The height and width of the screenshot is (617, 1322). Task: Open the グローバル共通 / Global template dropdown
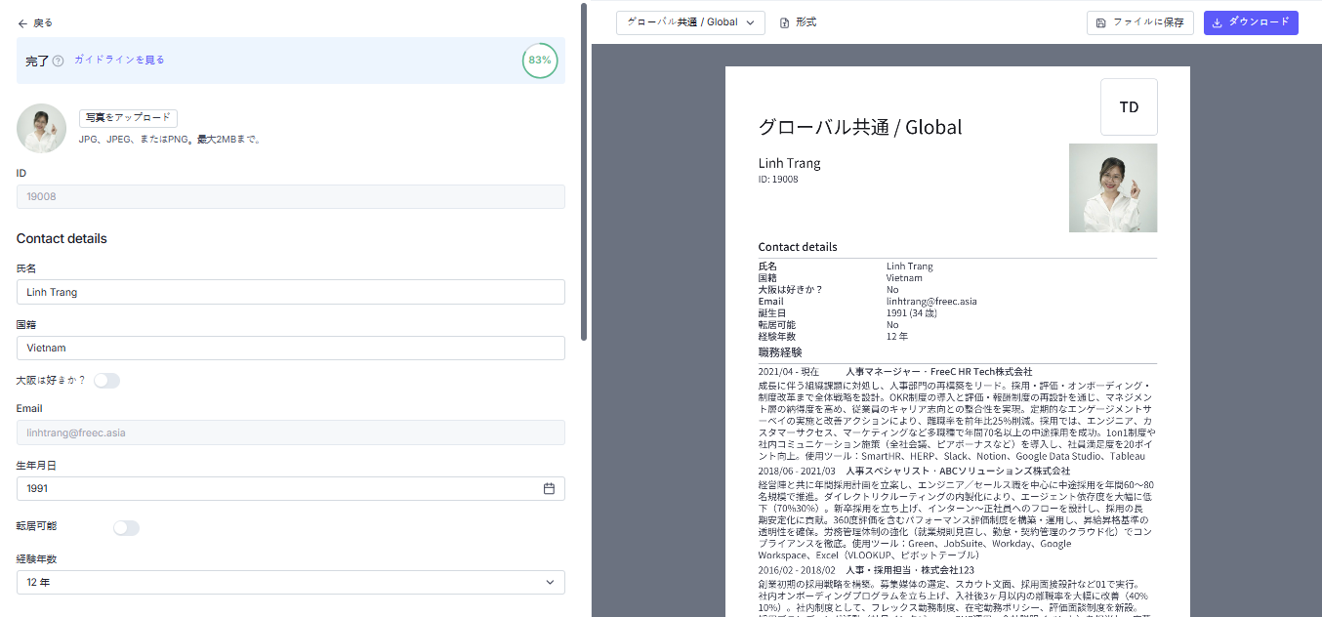(690, 22)
